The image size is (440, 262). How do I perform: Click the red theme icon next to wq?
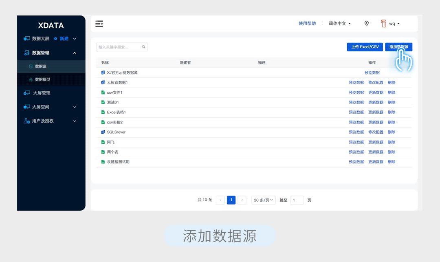(x=383, y=23)
